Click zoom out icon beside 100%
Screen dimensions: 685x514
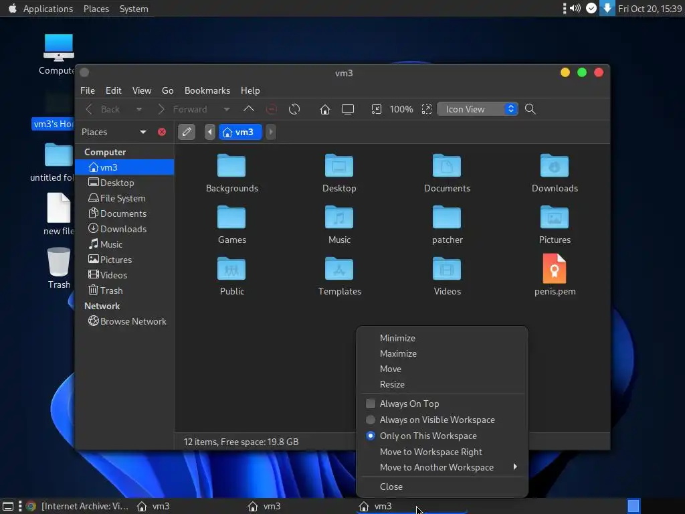point(376,109)
